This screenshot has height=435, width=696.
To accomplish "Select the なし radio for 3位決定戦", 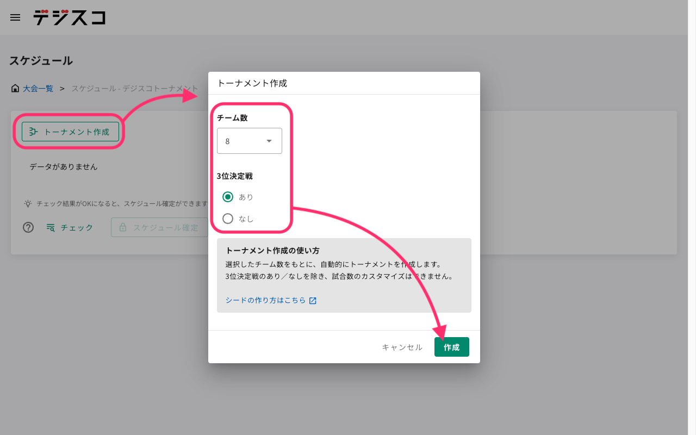I will 228,219.
